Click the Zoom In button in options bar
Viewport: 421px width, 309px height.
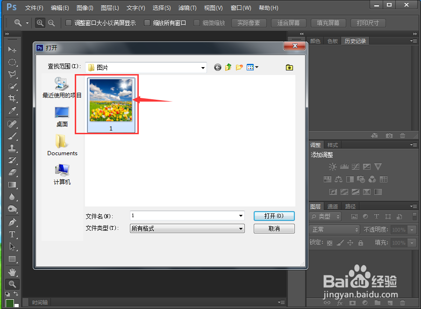tap(40, 23)
